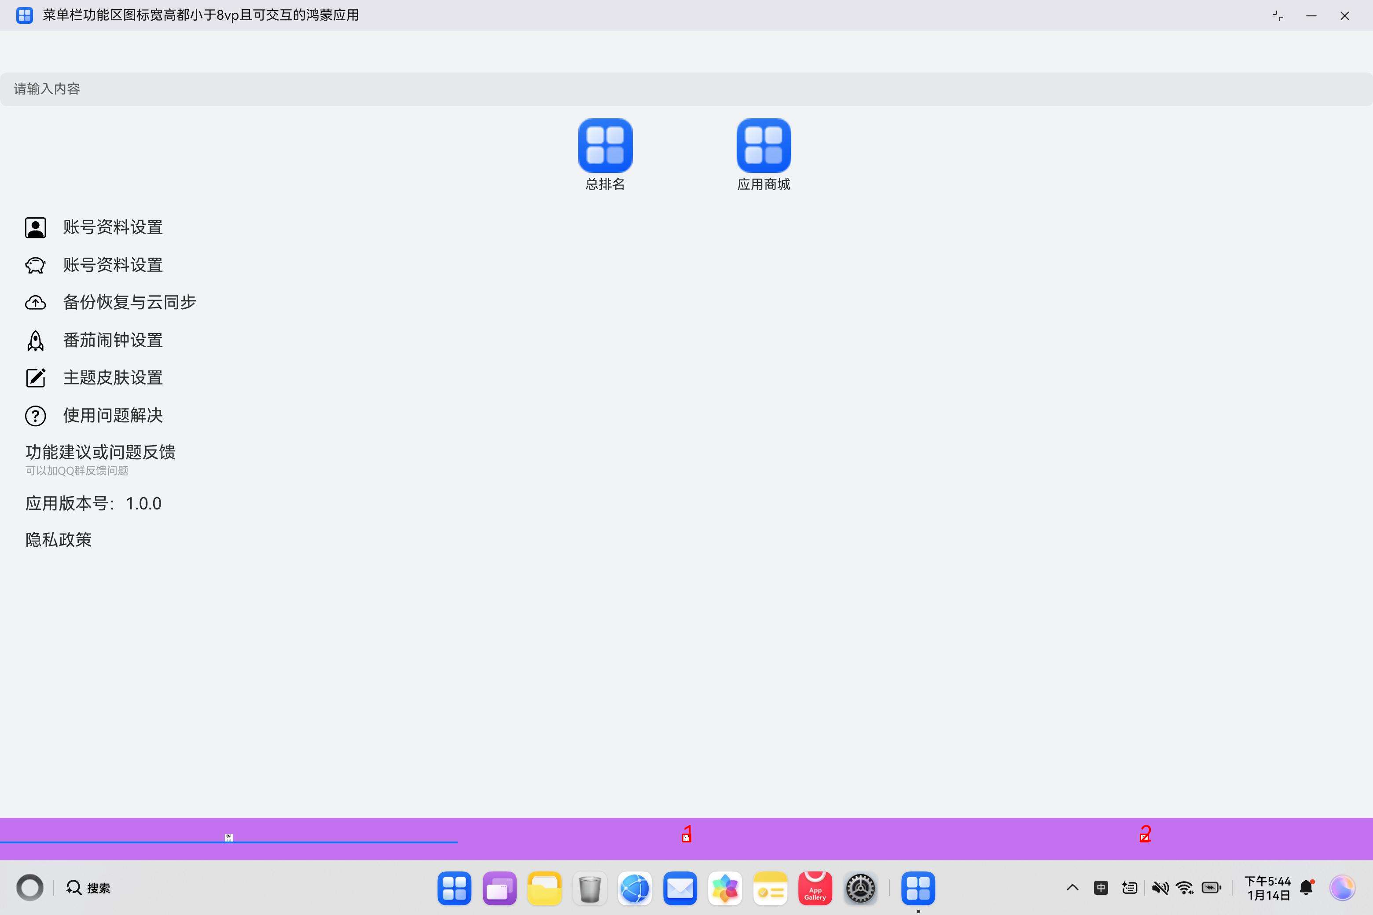
Task: Click the tiny icon marked 2 in purple bar
Action: coord(1144,838)
